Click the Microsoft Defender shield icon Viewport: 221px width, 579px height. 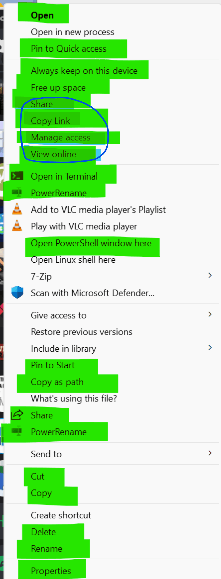click(17, 292)
